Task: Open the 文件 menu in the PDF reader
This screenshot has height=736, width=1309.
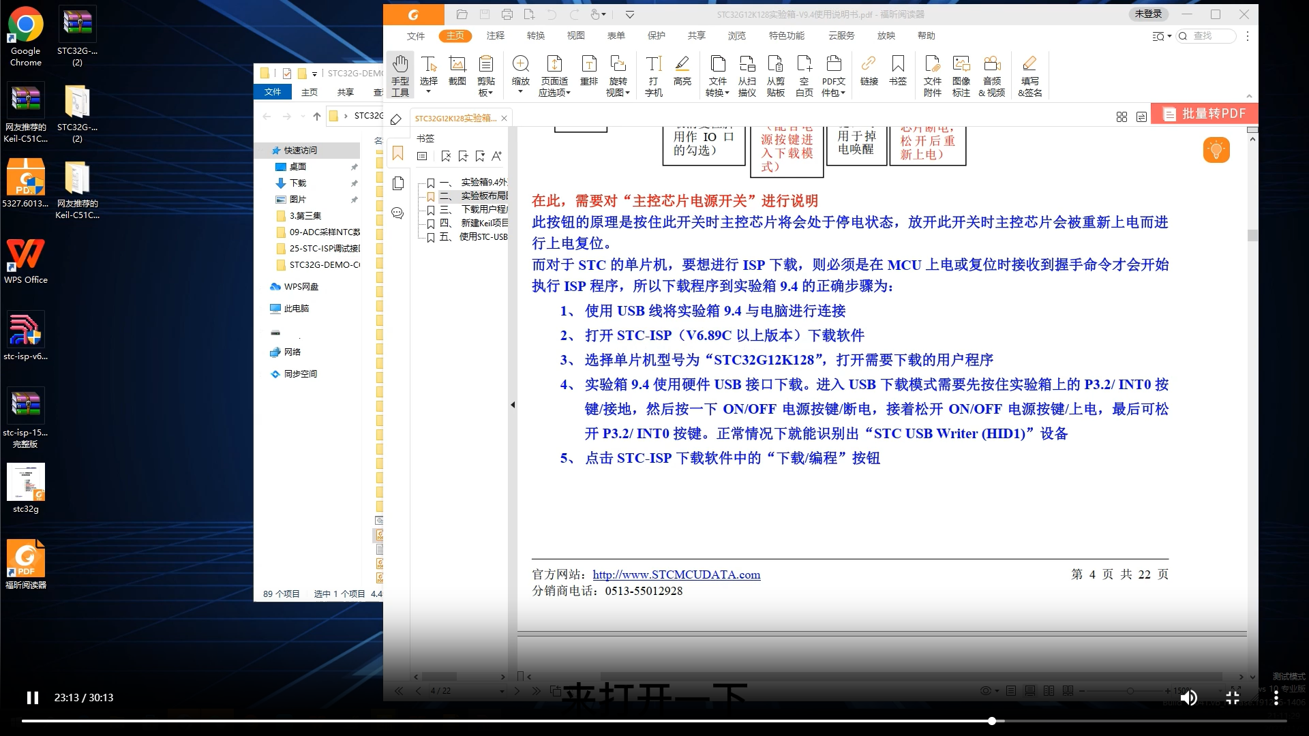Action: click(x=416, y=36)
